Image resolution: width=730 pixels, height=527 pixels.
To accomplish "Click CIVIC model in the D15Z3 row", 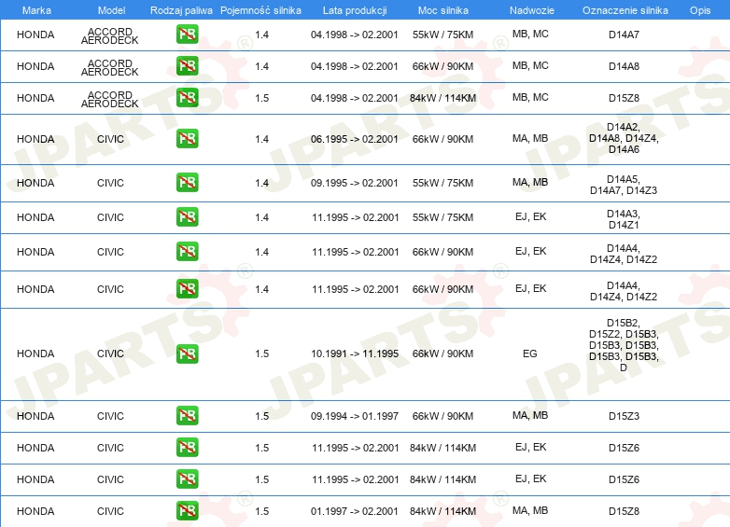I will (x=110, y=416).
